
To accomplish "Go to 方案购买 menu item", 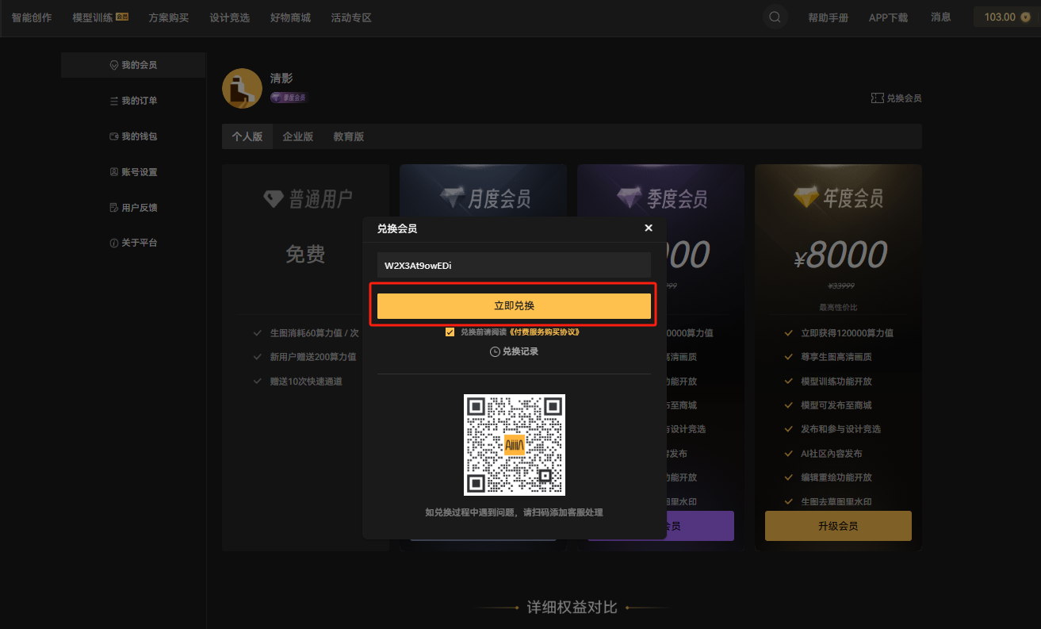I will (x=168, y=17).
